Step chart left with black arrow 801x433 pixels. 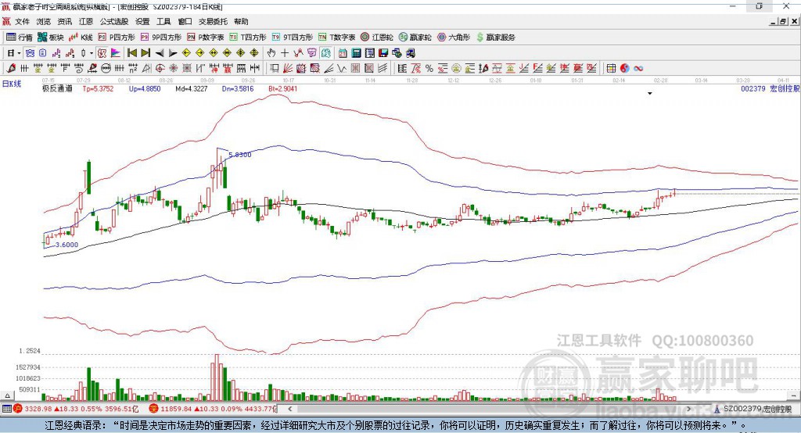[160, 53]
